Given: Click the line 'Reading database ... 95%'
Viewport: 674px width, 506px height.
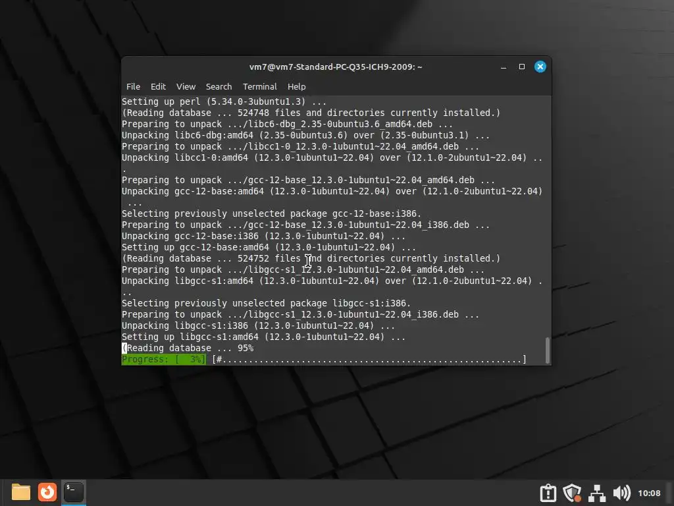Looking at the screenshot, I should (x=188, y=348).
